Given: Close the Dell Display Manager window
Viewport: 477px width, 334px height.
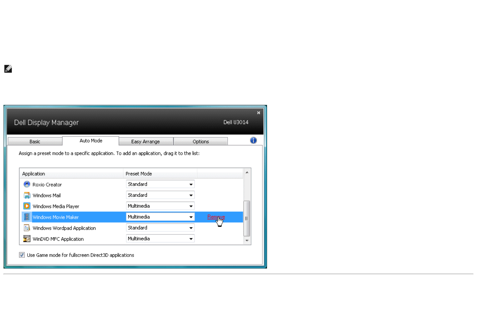Looking at the screenshot, I should pos(259,113).
